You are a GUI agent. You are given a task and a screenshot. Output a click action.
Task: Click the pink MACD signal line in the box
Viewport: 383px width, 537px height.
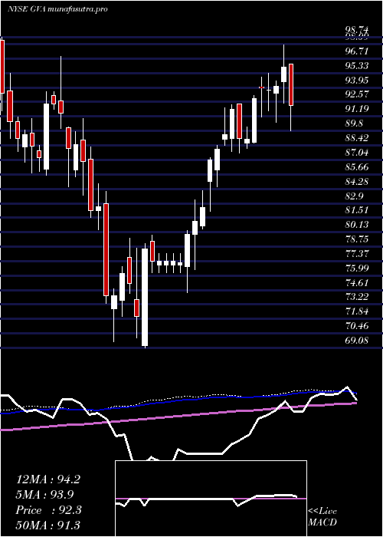coord(211,499)
